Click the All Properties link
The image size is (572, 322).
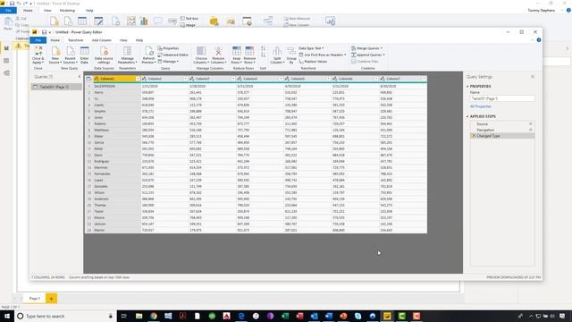[x=481, y=106]
